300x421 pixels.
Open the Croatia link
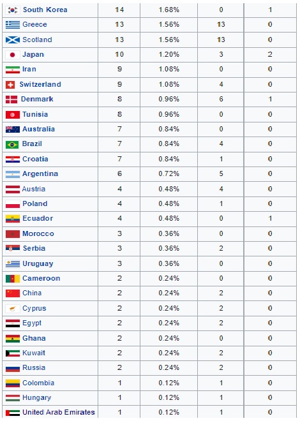(x=35, y=159)
